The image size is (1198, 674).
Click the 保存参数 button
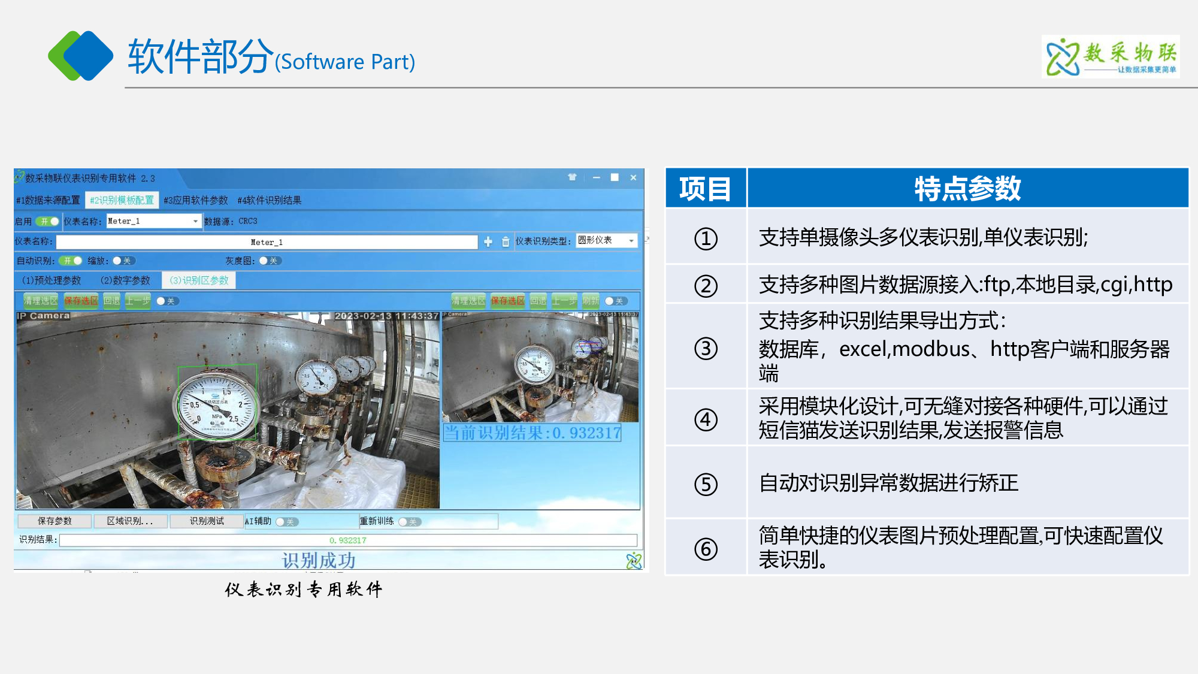tap(55, 521)
